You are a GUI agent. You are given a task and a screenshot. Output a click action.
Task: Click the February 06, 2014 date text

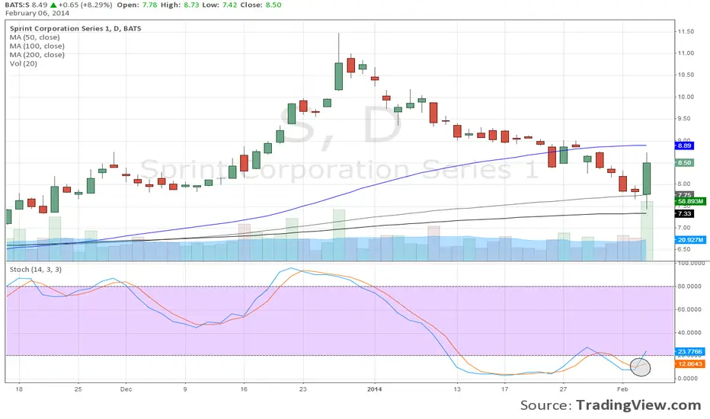click(37, 13)
